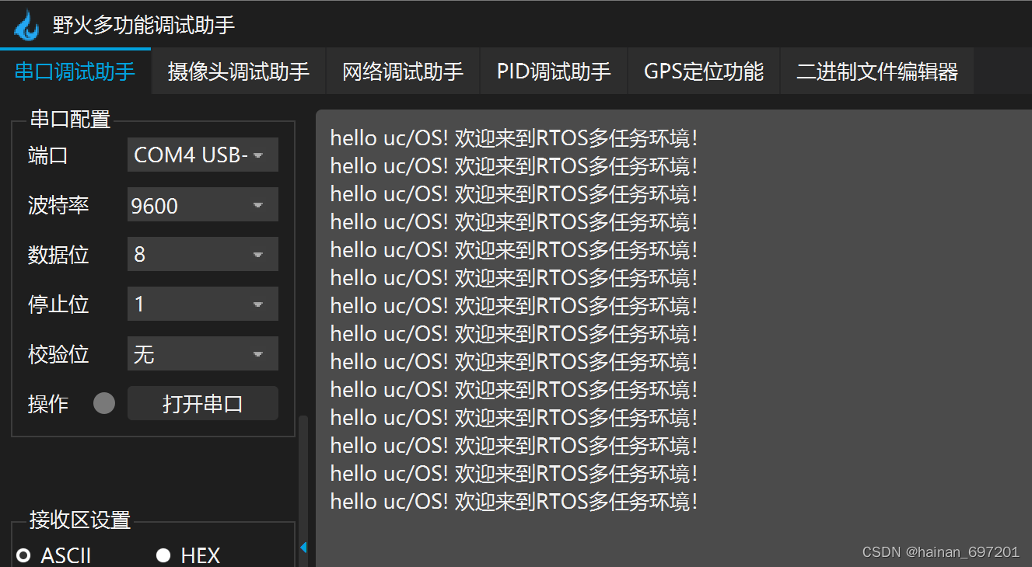Screen dimensions: 1032x567
Task: Switch to GPS定位功能 tab
Action: coord(704,71)
